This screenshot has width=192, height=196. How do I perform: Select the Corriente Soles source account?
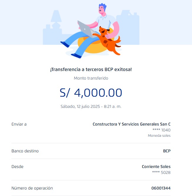coord(156,167)
